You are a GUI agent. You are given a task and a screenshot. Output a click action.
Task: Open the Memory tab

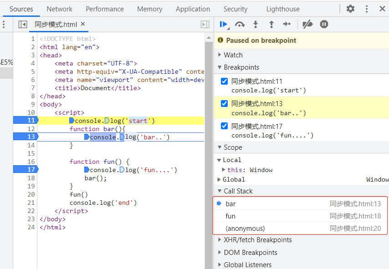pyautogui.click(x=150, y=9)
